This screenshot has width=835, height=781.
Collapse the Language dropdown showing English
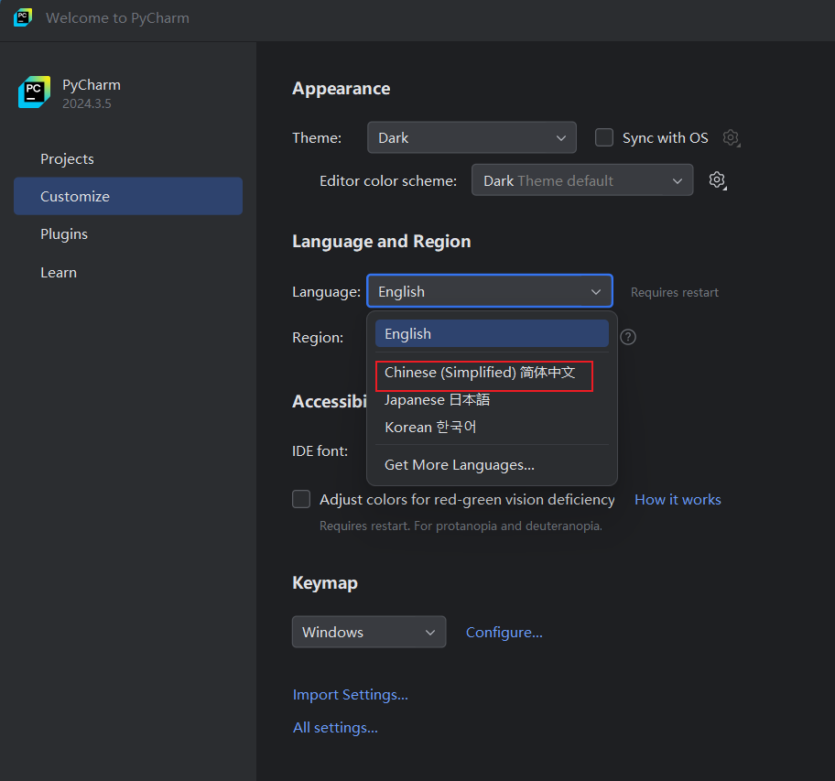tap(490, 291)
